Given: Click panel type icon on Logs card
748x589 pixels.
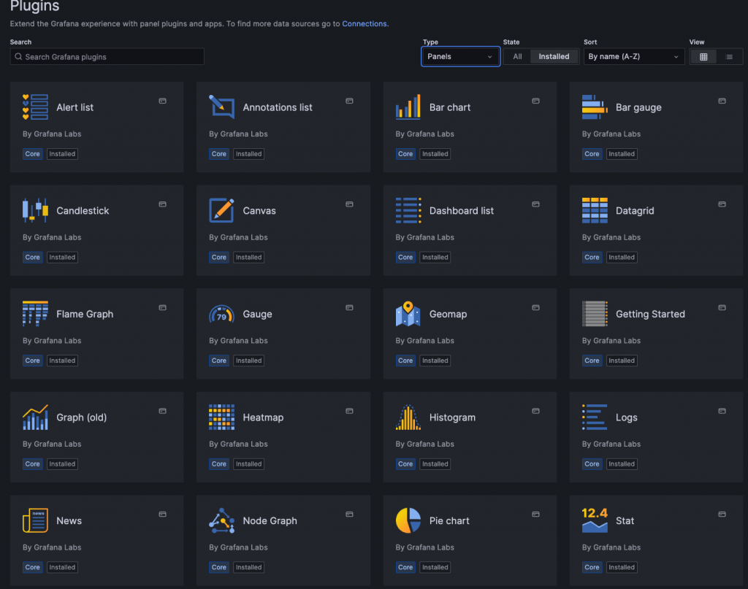Looking at the screenshot, I should pyautogui.click(x=722, y=411).
